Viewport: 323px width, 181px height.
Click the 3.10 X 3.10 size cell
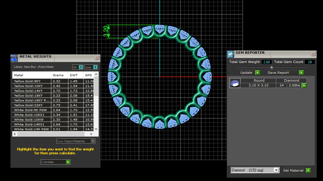pyautogui.click(x=258, y=85)
